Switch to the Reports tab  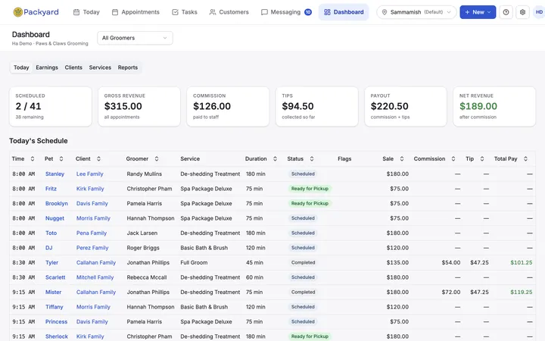pos(128,67)
